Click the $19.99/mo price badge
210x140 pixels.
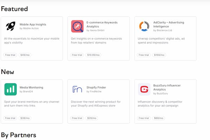coord(93,55)
